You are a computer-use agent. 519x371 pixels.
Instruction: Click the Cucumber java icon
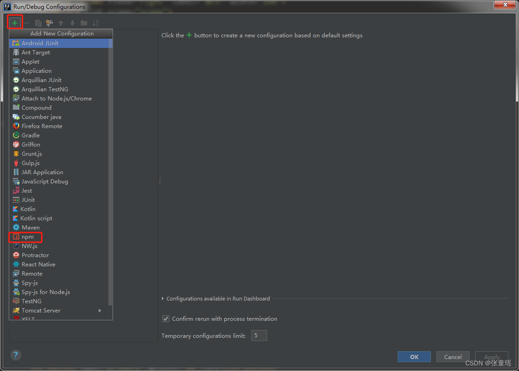coord(16,117)
